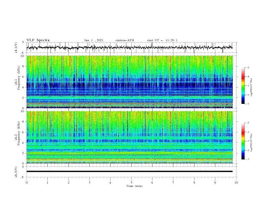Click the "VLF Spectra" title text
Image resolution: width=266 pixels, height=205 pixels.
(x=38, y=40)
